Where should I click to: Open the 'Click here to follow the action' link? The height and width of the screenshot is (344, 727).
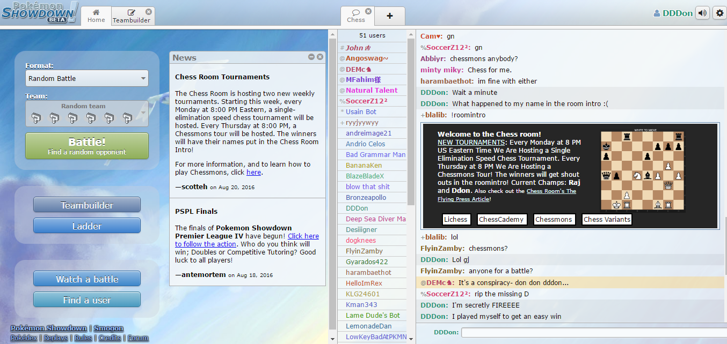point(247,240)
